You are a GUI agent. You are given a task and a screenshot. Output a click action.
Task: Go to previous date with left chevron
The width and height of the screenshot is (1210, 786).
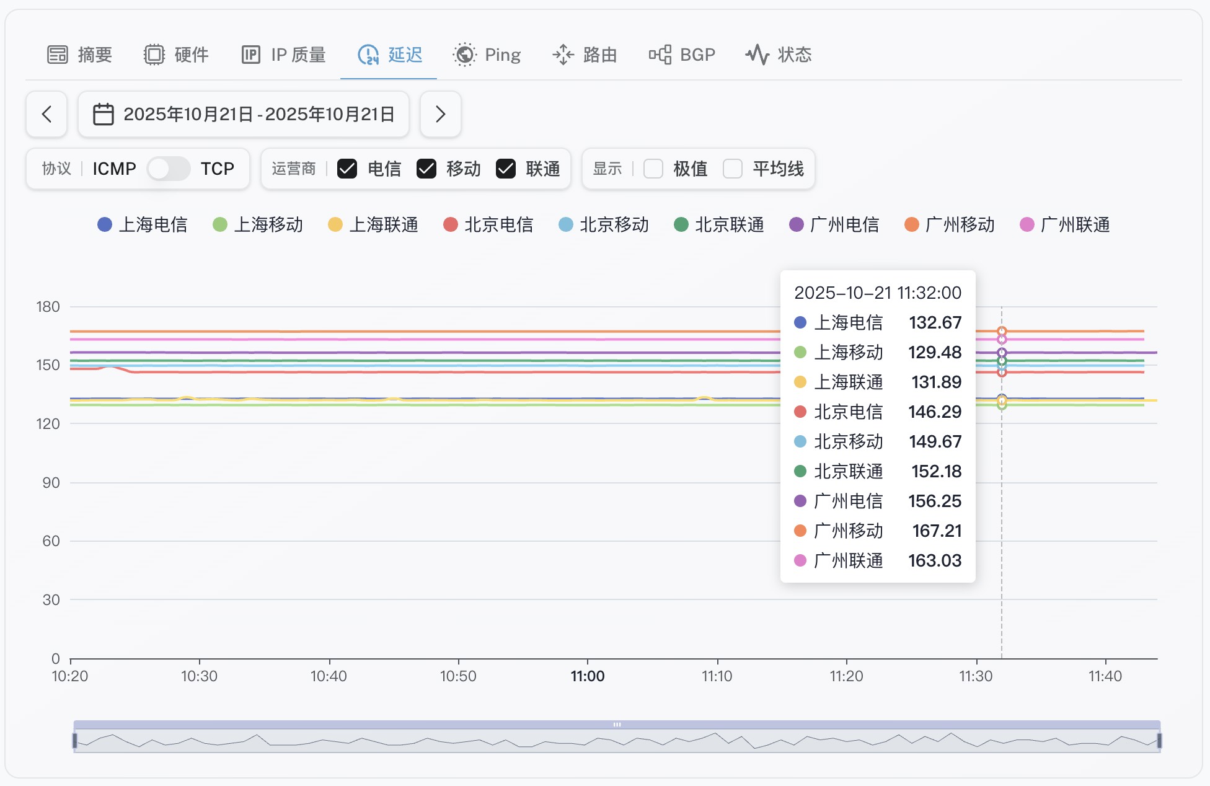(46, 114)
